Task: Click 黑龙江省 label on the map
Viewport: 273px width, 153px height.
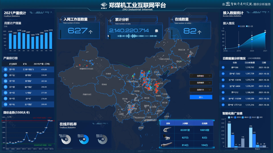Action: point(182,50)
